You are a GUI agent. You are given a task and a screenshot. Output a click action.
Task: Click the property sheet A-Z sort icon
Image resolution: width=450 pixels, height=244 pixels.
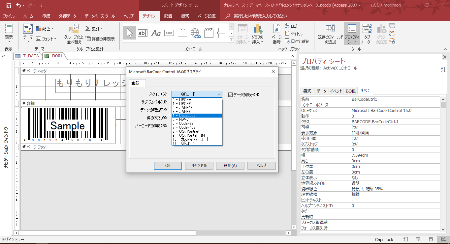coord(443,69)
